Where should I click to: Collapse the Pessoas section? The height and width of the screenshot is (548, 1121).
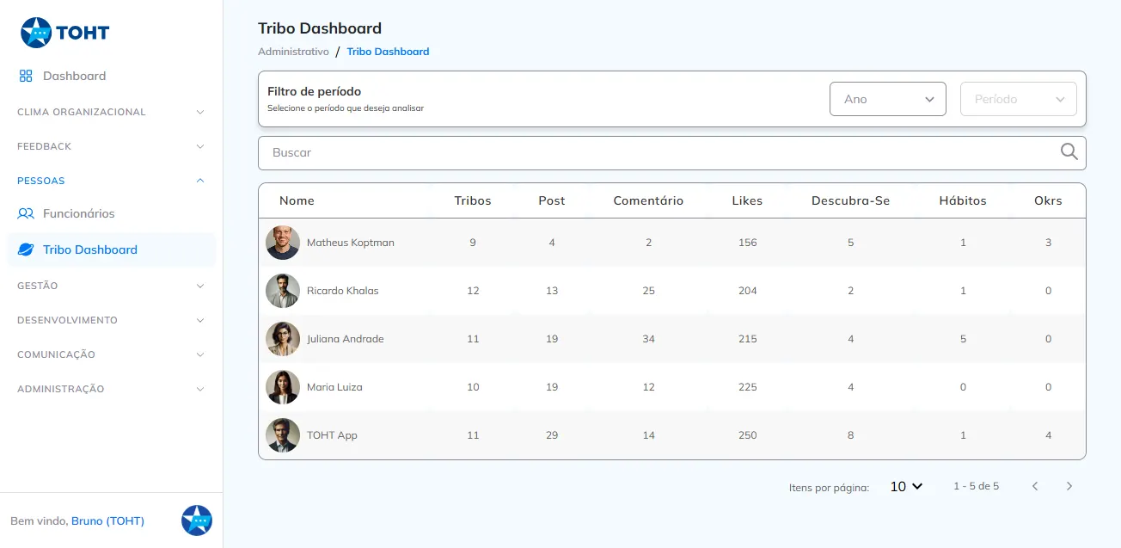(x=111, y=181)
